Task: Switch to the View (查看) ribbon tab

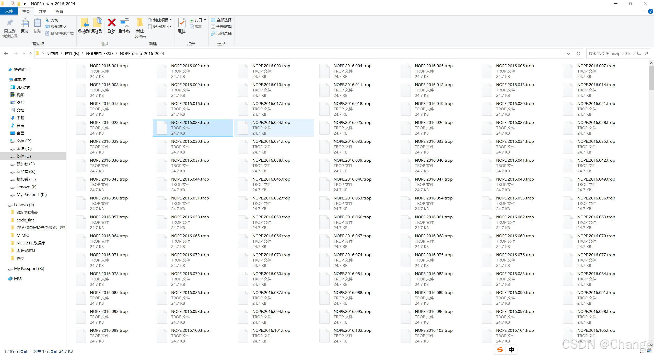Action: (59, 11)
